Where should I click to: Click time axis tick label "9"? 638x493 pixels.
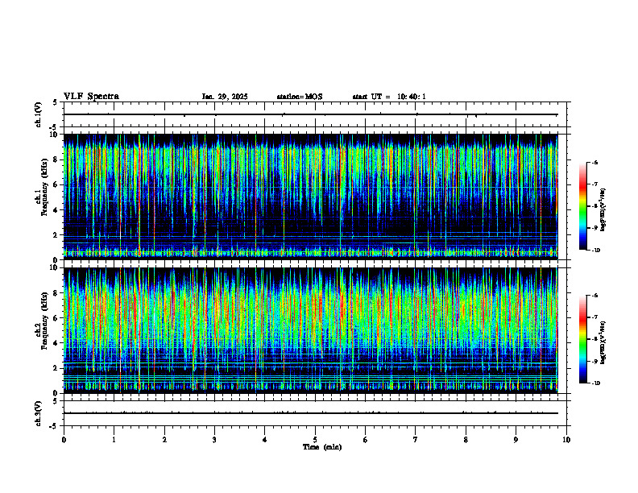pos(516,440)
